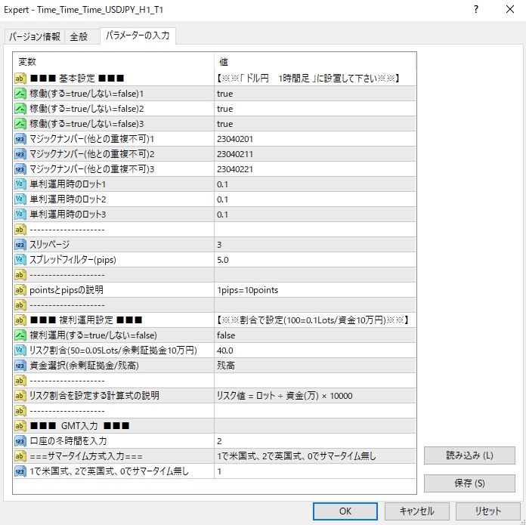Select the pointsとpipsの説明 variable name

(x=67, y=290)
